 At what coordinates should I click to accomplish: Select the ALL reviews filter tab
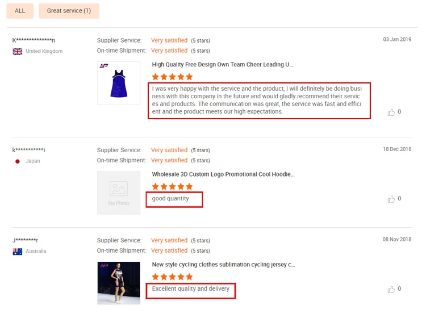click(x=20, y=11)
